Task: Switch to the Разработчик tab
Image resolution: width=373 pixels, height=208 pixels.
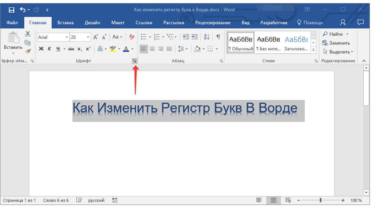Action: (x=274, y=23)
